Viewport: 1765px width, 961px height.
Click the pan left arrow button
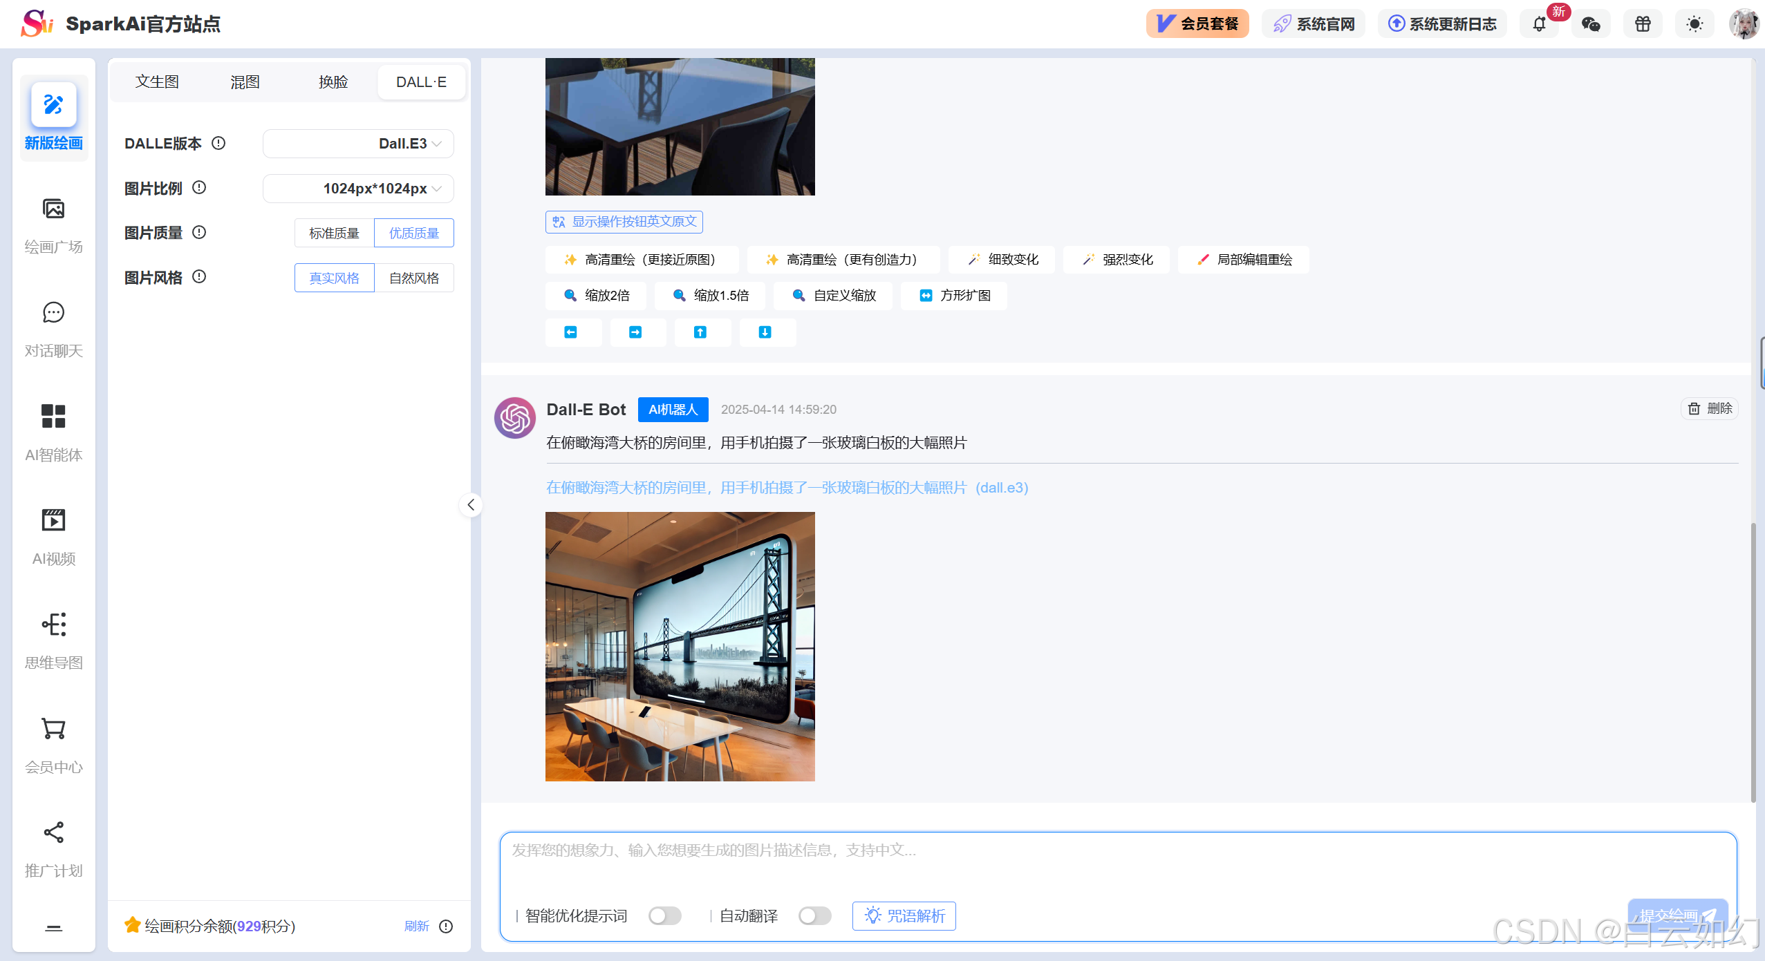[571, 332]
